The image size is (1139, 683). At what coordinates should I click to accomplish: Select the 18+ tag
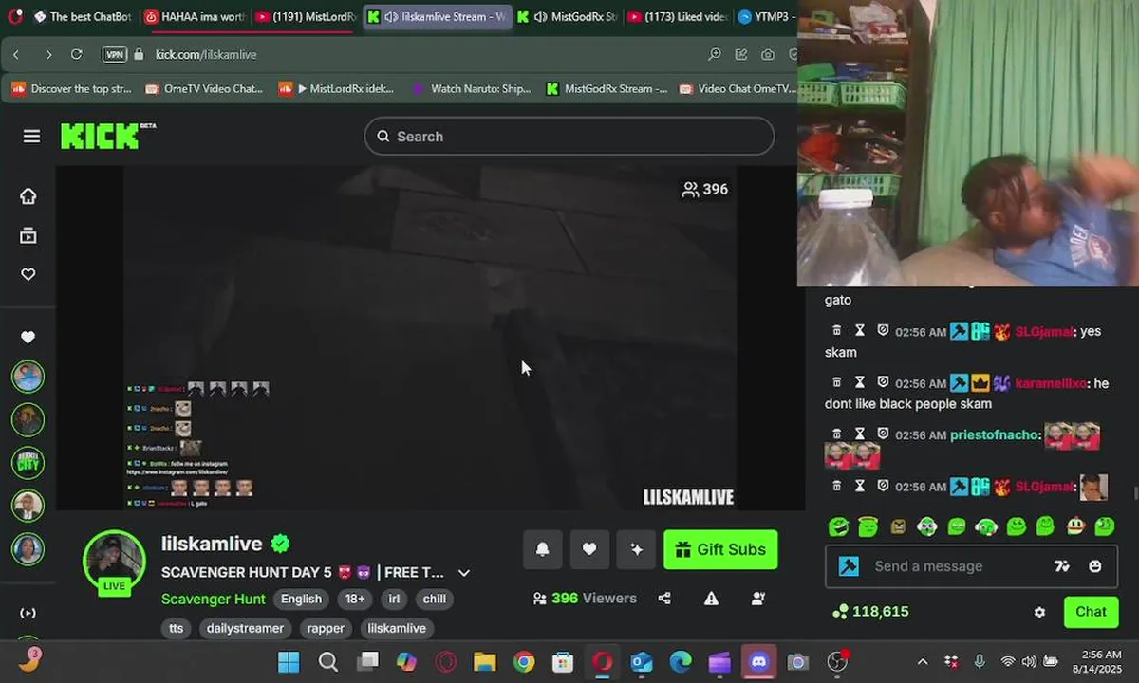[355, 600]
